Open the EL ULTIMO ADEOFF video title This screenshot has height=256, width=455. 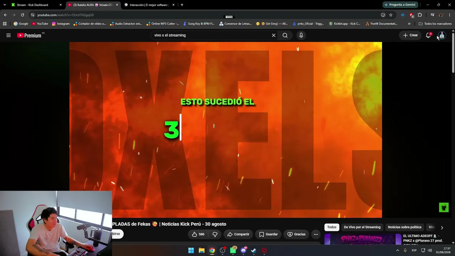pyautogui.click(x=423, y=238)
